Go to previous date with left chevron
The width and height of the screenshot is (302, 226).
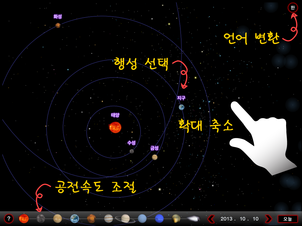pyautogui.click(x=211, y=219)
